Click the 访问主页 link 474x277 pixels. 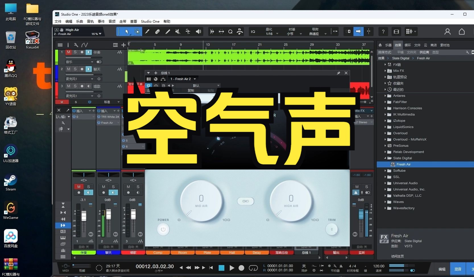(x=397, y=256)
